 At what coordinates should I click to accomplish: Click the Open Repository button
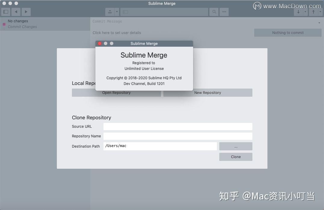click(116, 92)
